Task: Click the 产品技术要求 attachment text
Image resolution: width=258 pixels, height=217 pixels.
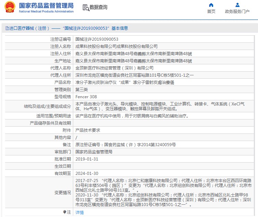Action: pos(88,130)
